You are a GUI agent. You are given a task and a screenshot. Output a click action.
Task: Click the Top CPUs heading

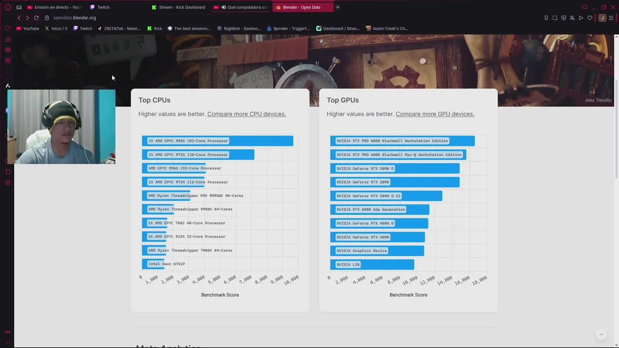tap(154, 100)
